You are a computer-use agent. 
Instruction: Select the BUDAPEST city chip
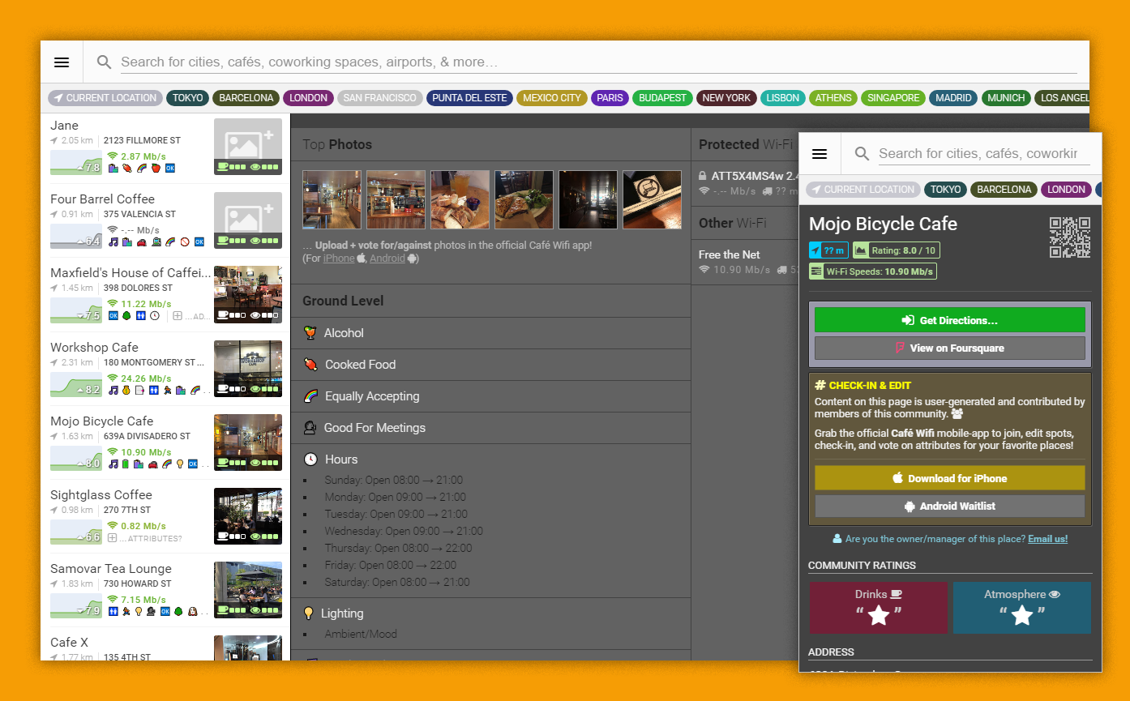click(x=663, y=98)
